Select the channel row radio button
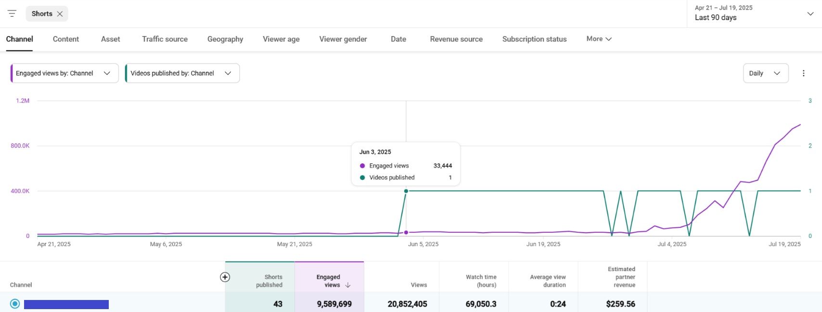Screen dimensions: 822x312 tap(15, 304)
